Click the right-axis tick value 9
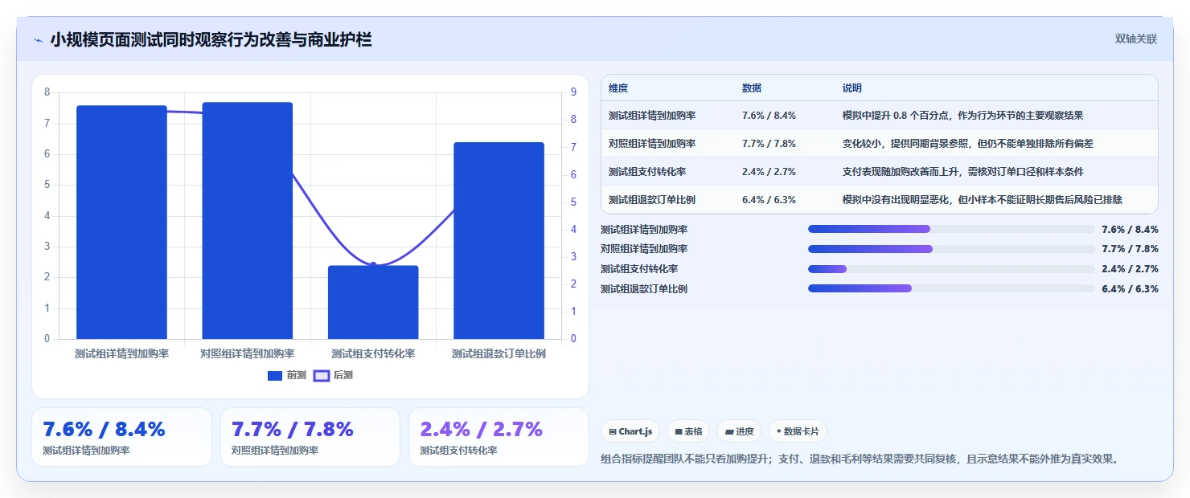Viewport: 1190px width, 498px height. point(573,92)
